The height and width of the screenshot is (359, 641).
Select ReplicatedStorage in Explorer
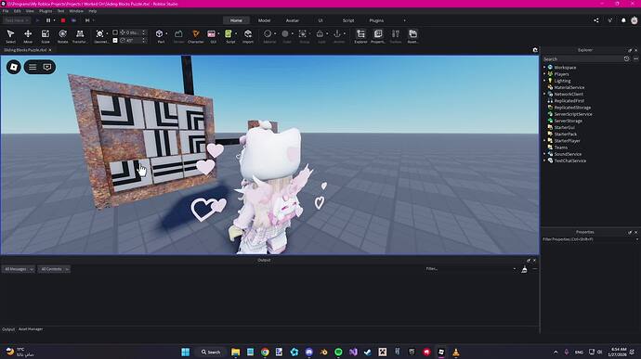tap(572, 108)
